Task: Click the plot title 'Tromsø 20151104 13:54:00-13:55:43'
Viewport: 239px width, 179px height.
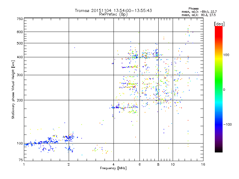Action: point(113,10)
